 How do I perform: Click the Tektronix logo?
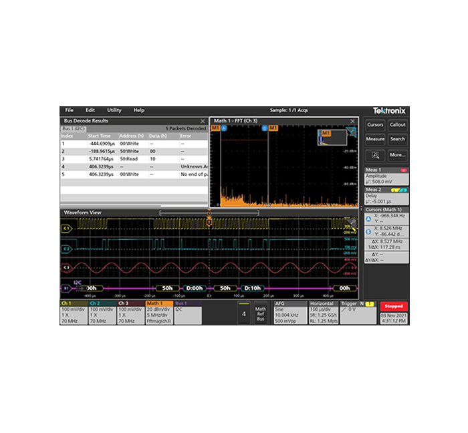[x=389, y=111]
